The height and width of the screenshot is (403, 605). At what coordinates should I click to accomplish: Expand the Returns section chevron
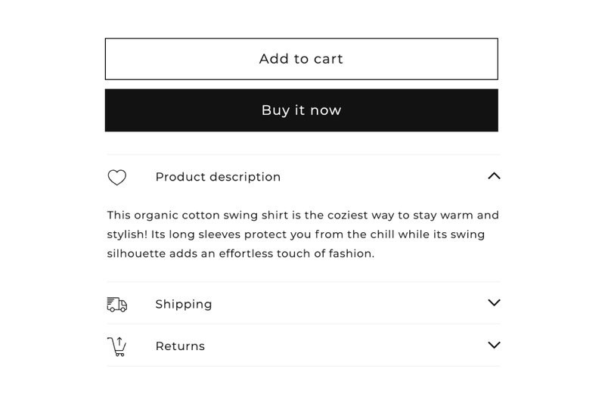pos(494,346)
